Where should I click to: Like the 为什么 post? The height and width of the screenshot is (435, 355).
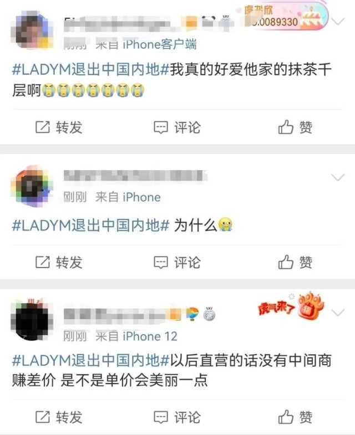point(295,262)
